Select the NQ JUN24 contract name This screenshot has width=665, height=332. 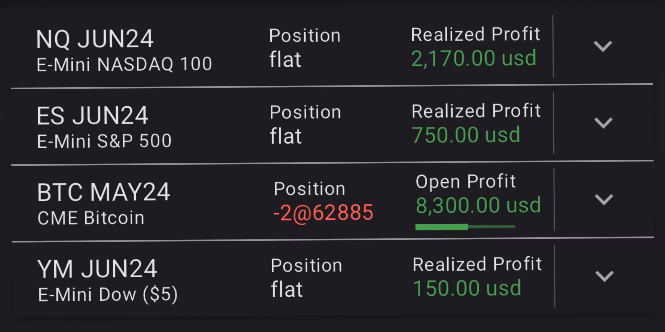click(x=95, y=39)
